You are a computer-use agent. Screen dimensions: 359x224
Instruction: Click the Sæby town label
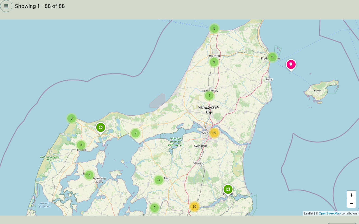[269, 79]
